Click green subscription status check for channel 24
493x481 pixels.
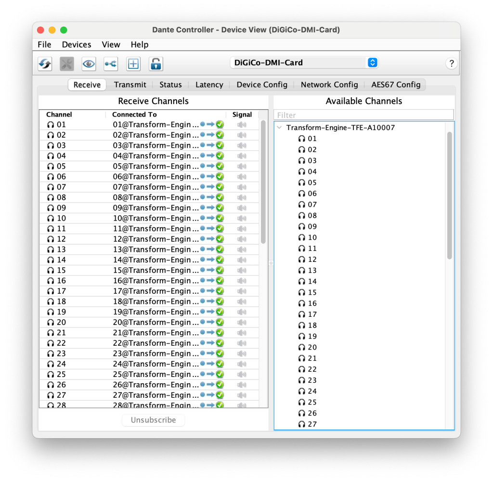pyautogui.click(x=220, y=364)
